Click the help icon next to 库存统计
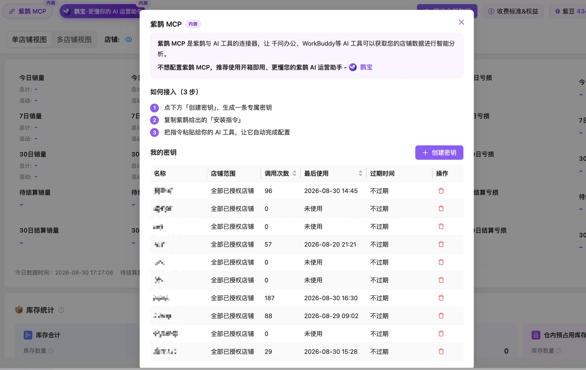This screenshot has height=370, width=586. [x=61, y=310]
